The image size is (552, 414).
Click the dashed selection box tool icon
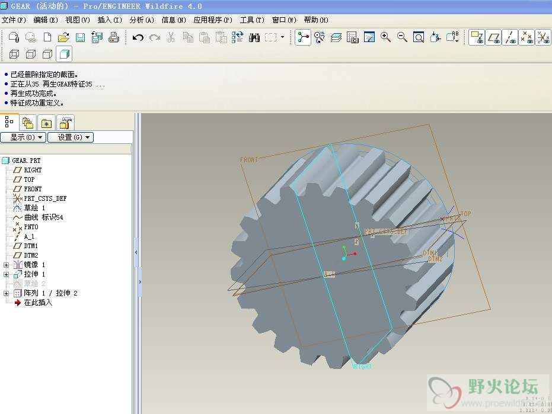pos(270,37)
